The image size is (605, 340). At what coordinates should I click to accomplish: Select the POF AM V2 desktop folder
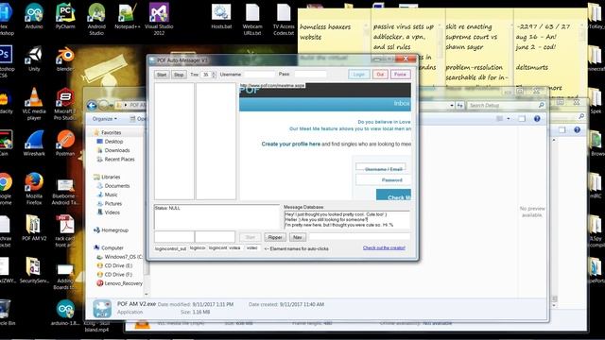(x=34, y=229)
